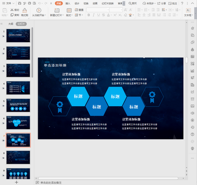
Task: Start slideshow from current slide play icon
Action: point(39,10)
